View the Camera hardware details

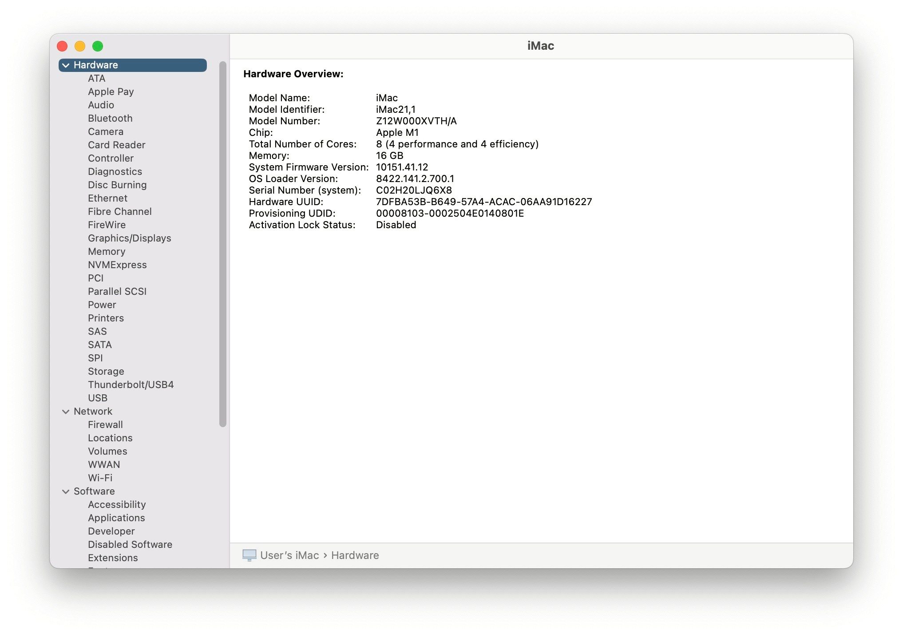[105, 131]
